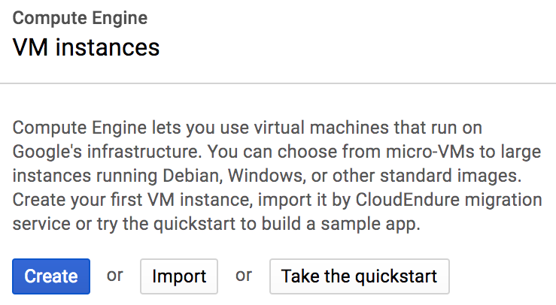Click the "or" before Take the quickstart

[243, 275]
